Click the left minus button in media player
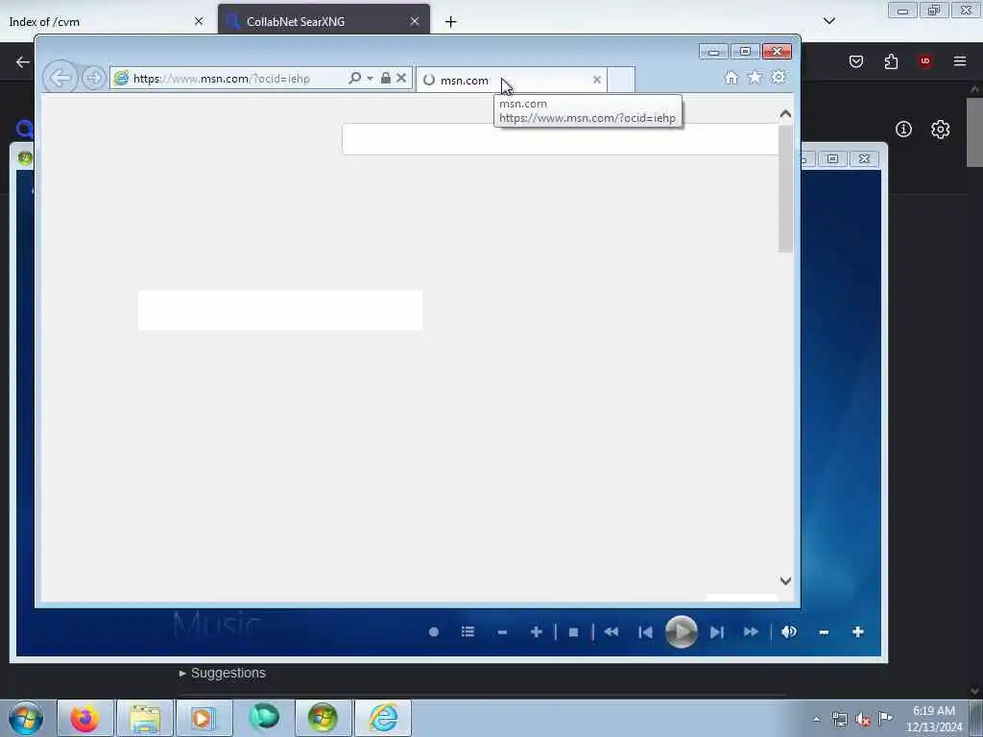 [x=502, y=632]
